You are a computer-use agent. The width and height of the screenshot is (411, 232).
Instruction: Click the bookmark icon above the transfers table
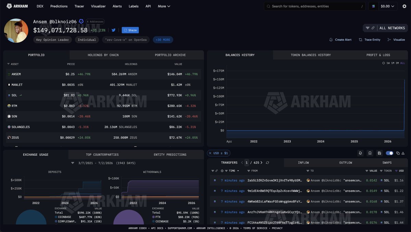pyautogui.click(x=370, y=153)
